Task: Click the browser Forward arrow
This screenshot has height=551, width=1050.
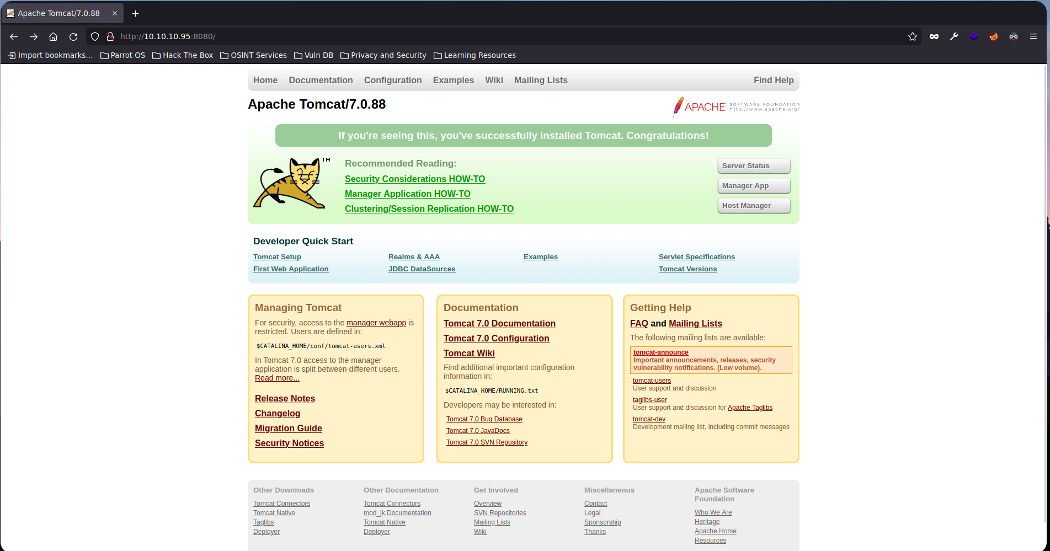Action: point(34,36)
